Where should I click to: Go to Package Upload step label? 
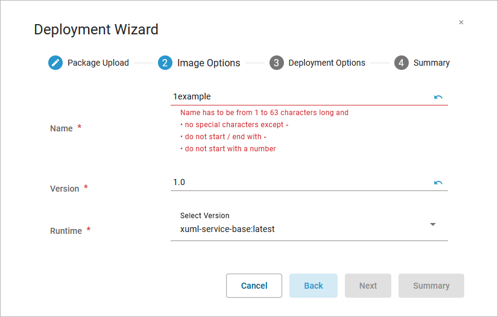pyautogui.click(x=98, y=63)
